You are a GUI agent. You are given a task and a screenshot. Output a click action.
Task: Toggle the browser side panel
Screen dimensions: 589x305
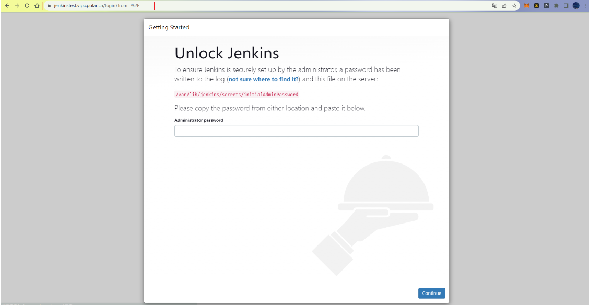pyautogui.click(x=566, y=6)
